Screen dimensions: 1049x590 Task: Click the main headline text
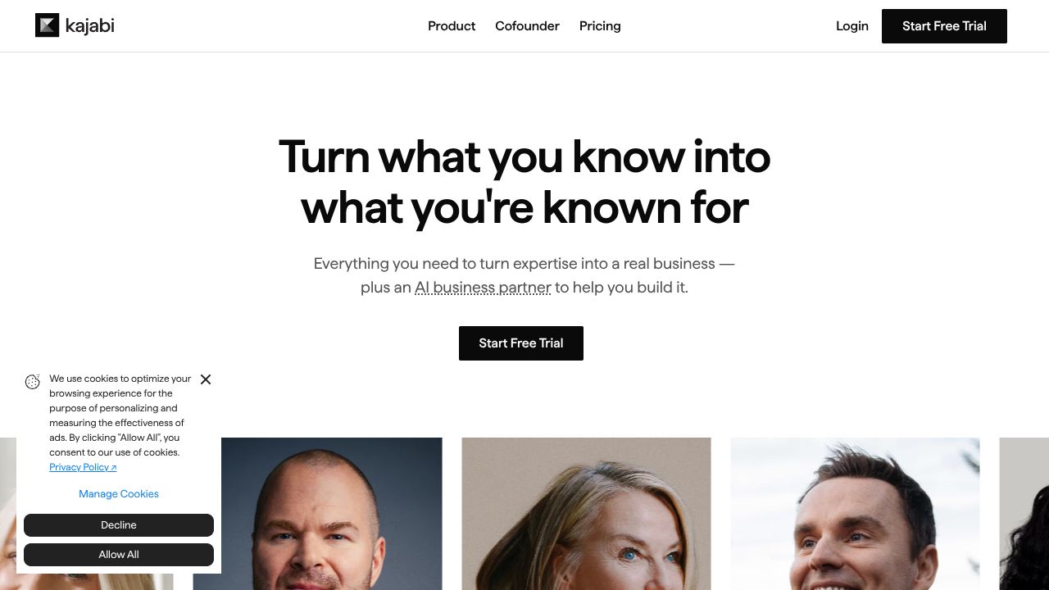pyautogui.click(x=524, y=182)
